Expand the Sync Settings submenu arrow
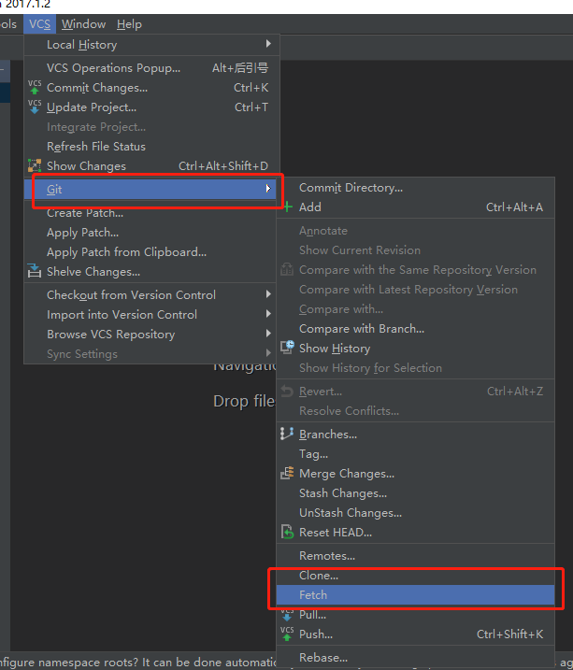The width and height of the screenshot is (573, 670). (x=268, y=353)
